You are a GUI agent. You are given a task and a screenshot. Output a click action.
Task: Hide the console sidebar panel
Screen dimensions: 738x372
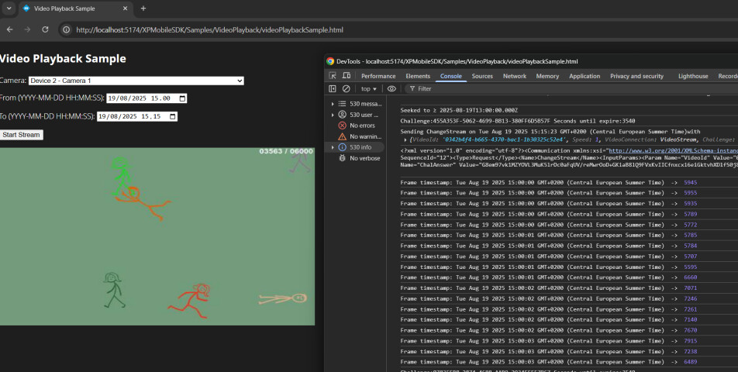333,88
